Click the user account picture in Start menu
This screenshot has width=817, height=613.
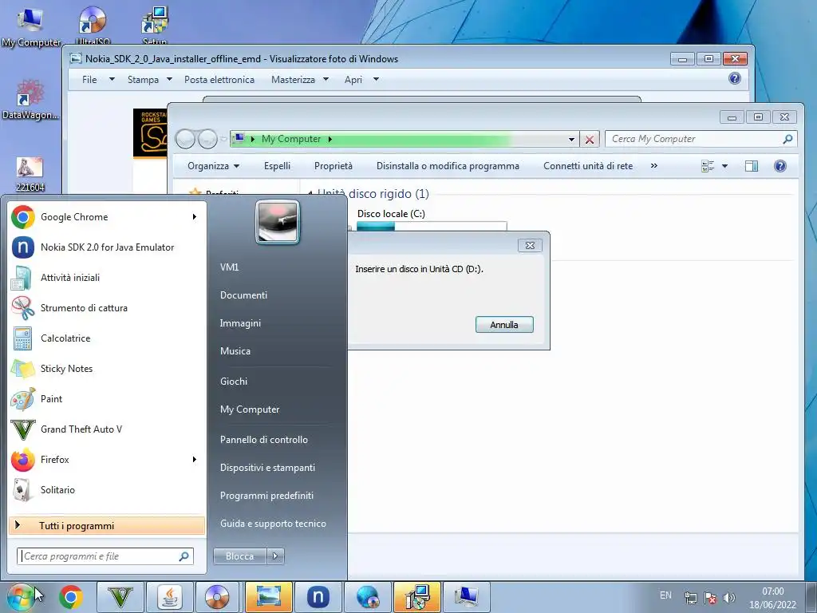tap(277, 222)
